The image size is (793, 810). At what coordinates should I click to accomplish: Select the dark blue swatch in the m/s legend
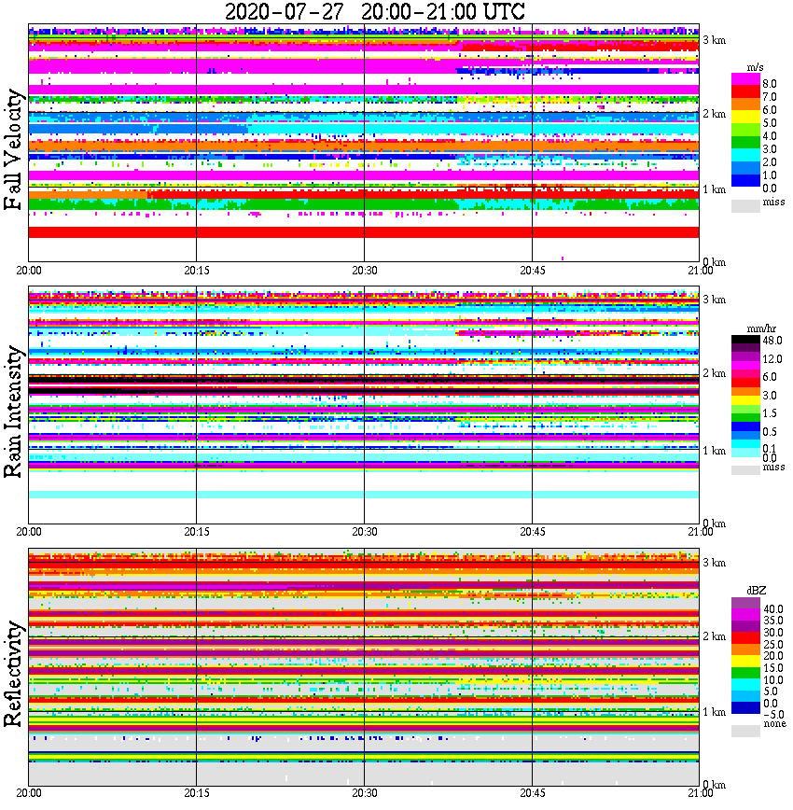[x=746, y=180]
